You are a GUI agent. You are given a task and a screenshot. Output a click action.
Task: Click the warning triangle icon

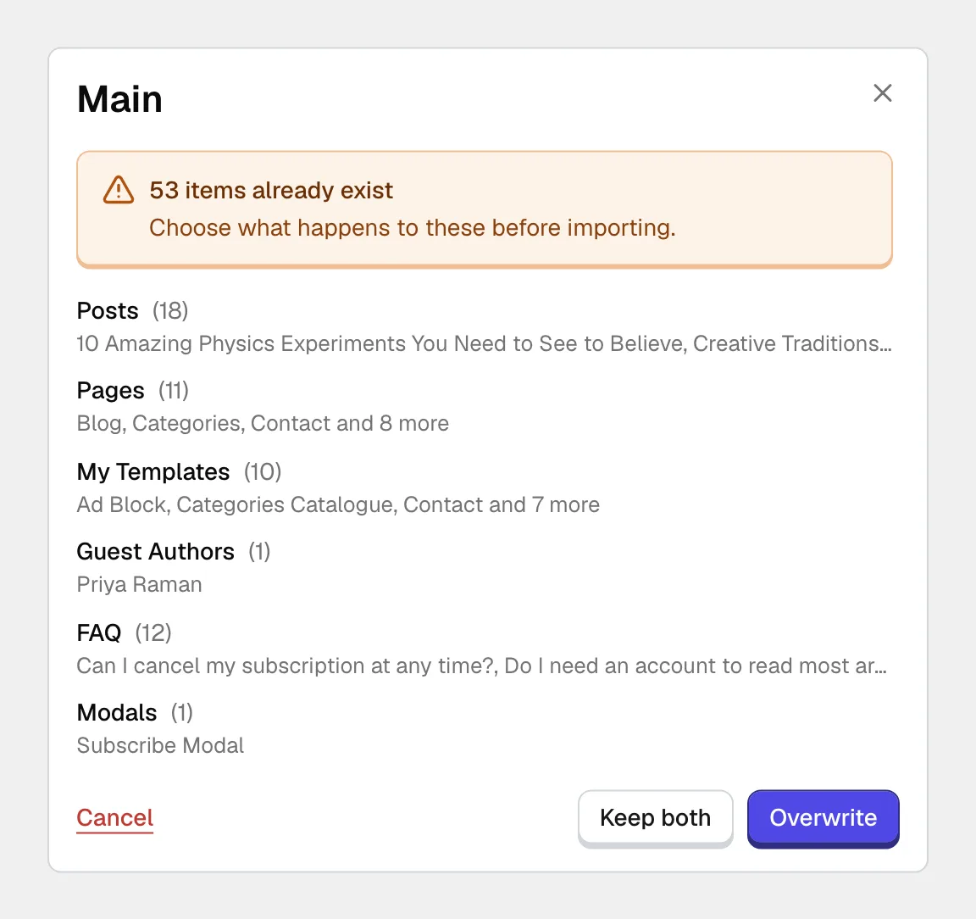pos(119,190)
